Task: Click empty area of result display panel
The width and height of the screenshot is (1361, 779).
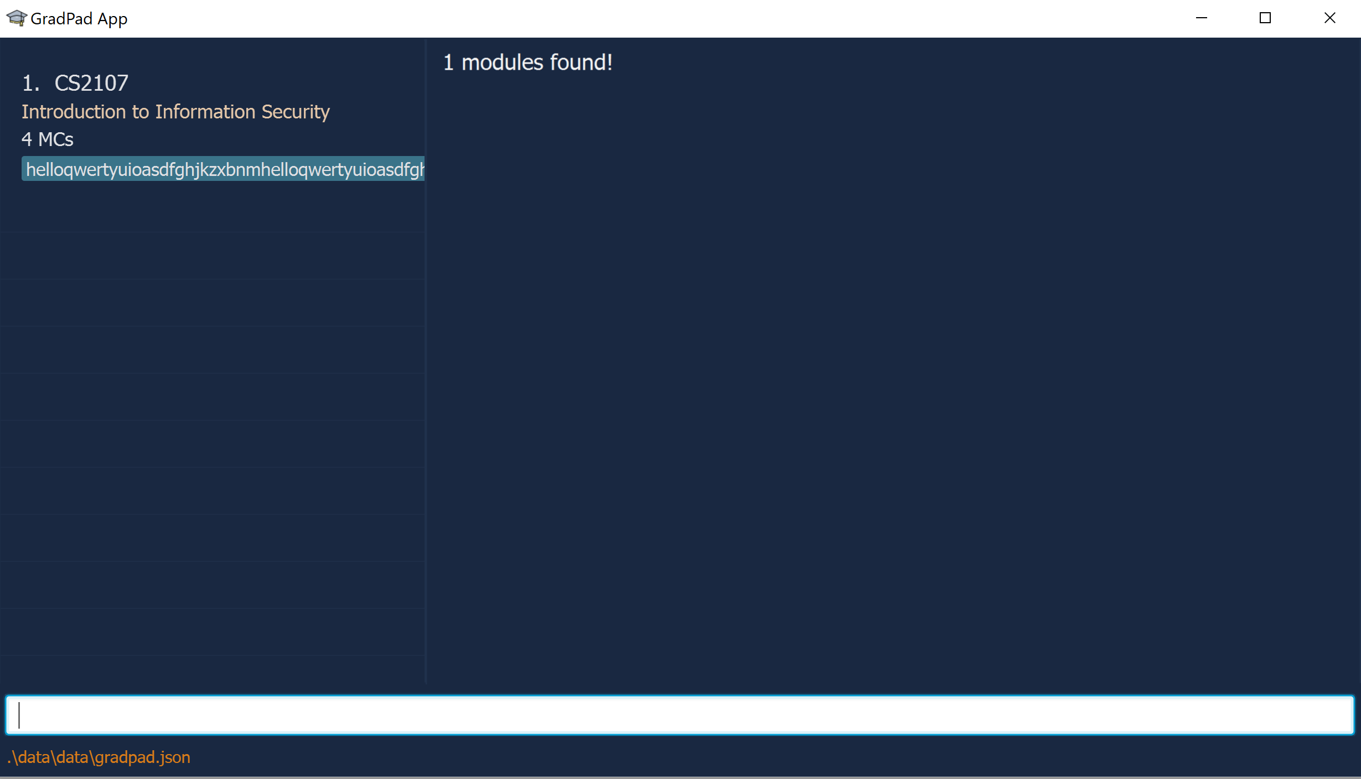Action: click(886, 360)
